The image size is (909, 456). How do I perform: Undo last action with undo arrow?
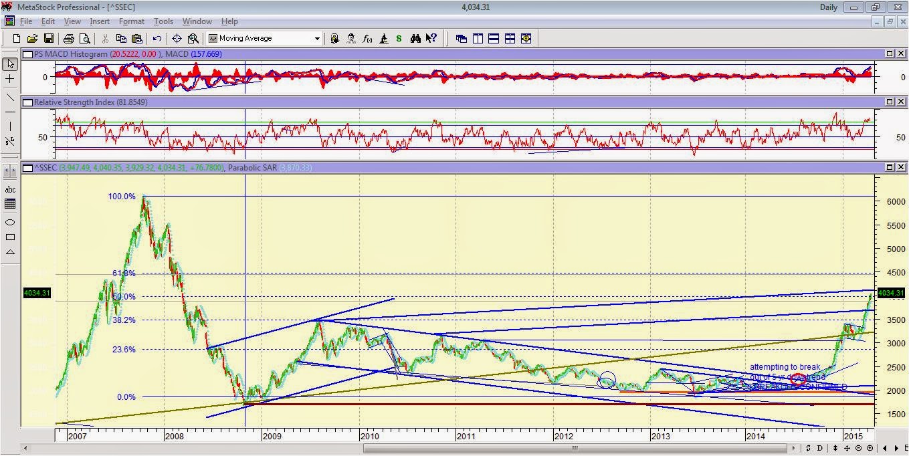click(x=157, y=39)
